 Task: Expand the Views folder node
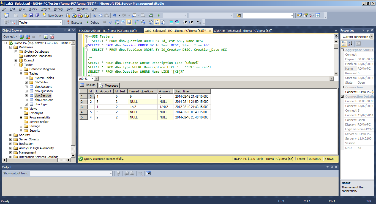click(x=21, y=109)
